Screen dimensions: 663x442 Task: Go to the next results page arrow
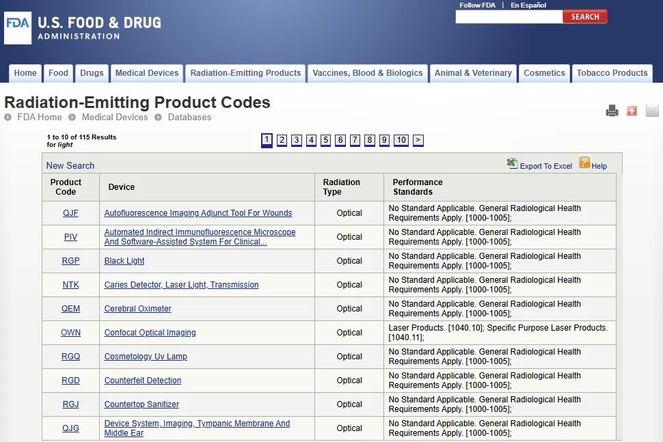[418, 140]
